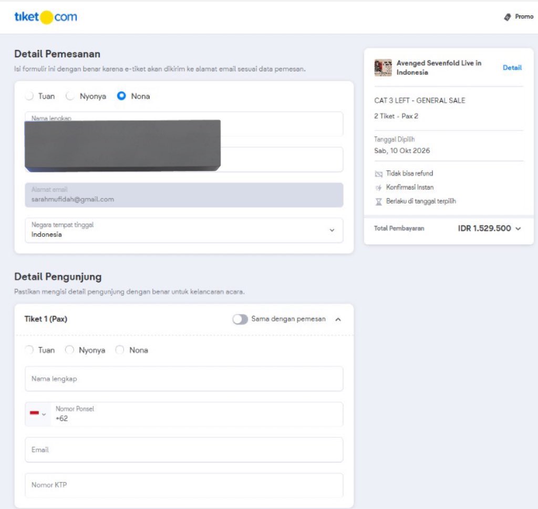Viewport: 538px width, 509px height.
Task: Expand the Total Pembayaran price breakdown chevron
Action: (518, 229)
